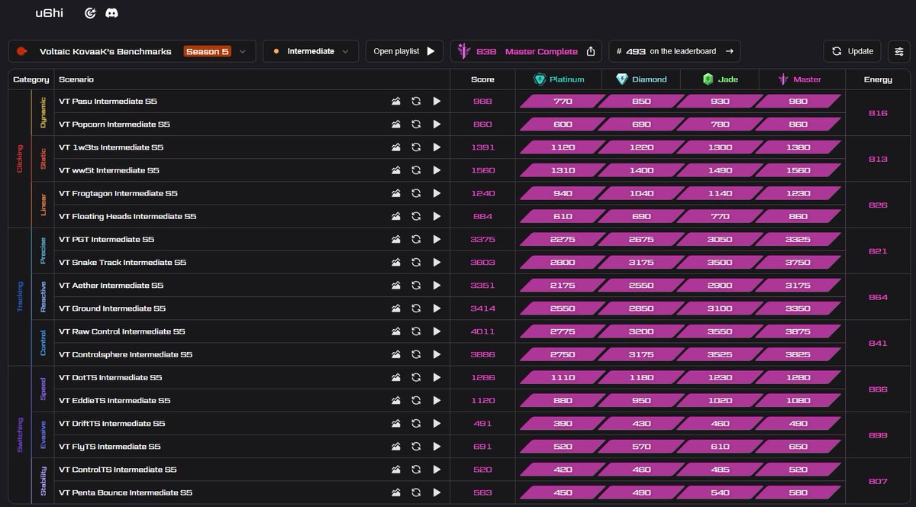Click the 3525 Jade bar for Controlsphere
Screen dimensions: 916x507
click(x=718, y=354)
